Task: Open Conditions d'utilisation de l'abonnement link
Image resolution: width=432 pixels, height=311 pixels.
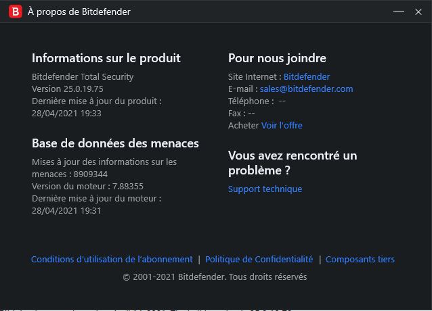Action: [112, 260]
